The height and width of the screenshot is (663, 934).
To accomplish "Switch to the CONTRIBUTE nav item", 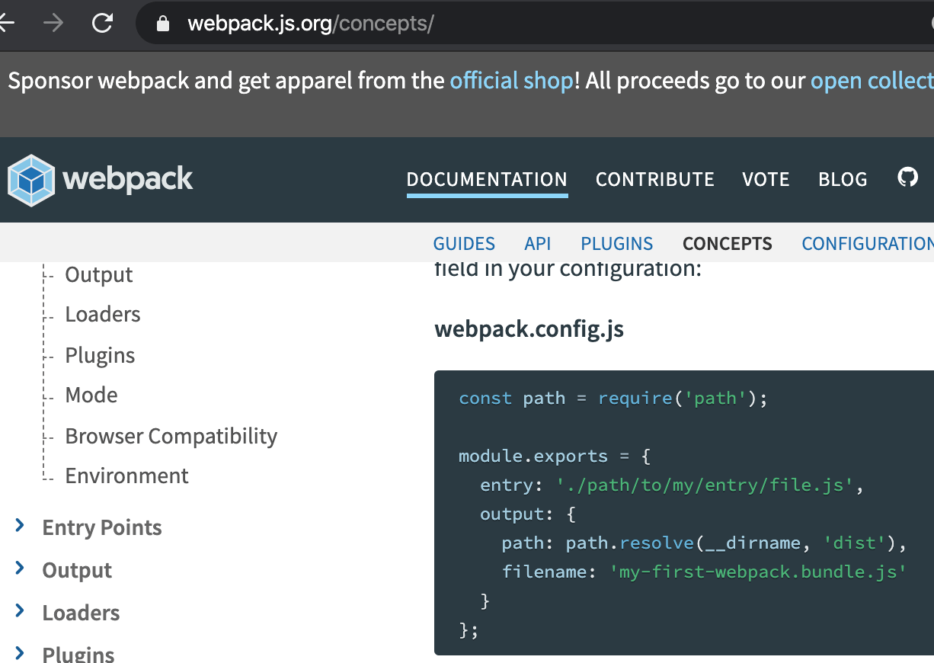I will click(655, 179).
